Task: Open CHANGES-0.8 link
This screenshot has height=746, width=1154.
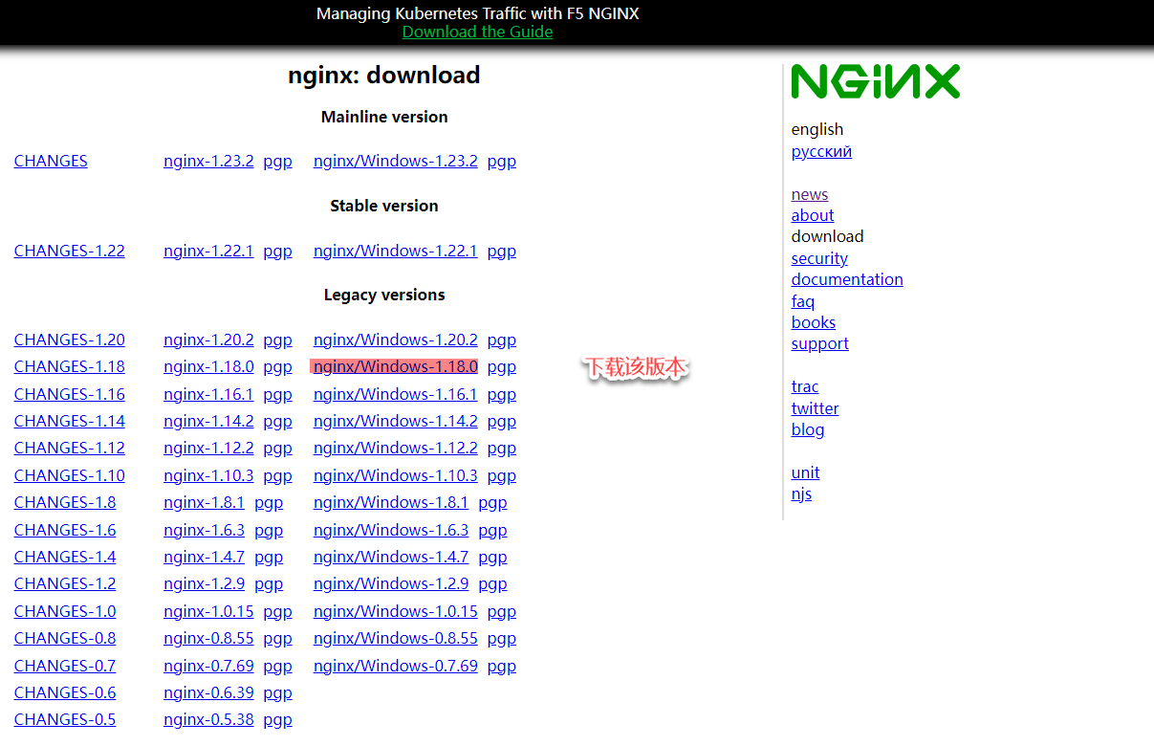Action: pyautogui.click(x=65, y=638)
